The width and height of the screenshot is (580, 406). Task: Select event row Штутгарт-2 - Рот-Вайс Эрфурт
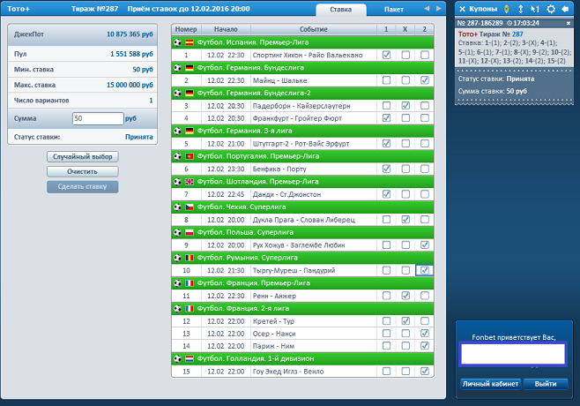(x=302, y=143)
